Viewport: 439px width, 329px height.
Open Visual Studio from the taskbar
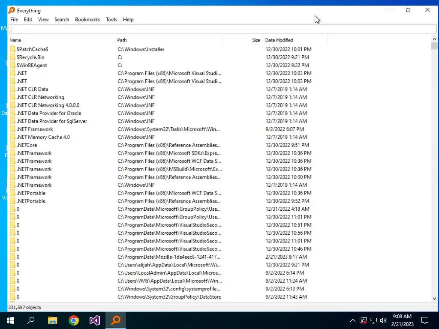pos(95,320)
